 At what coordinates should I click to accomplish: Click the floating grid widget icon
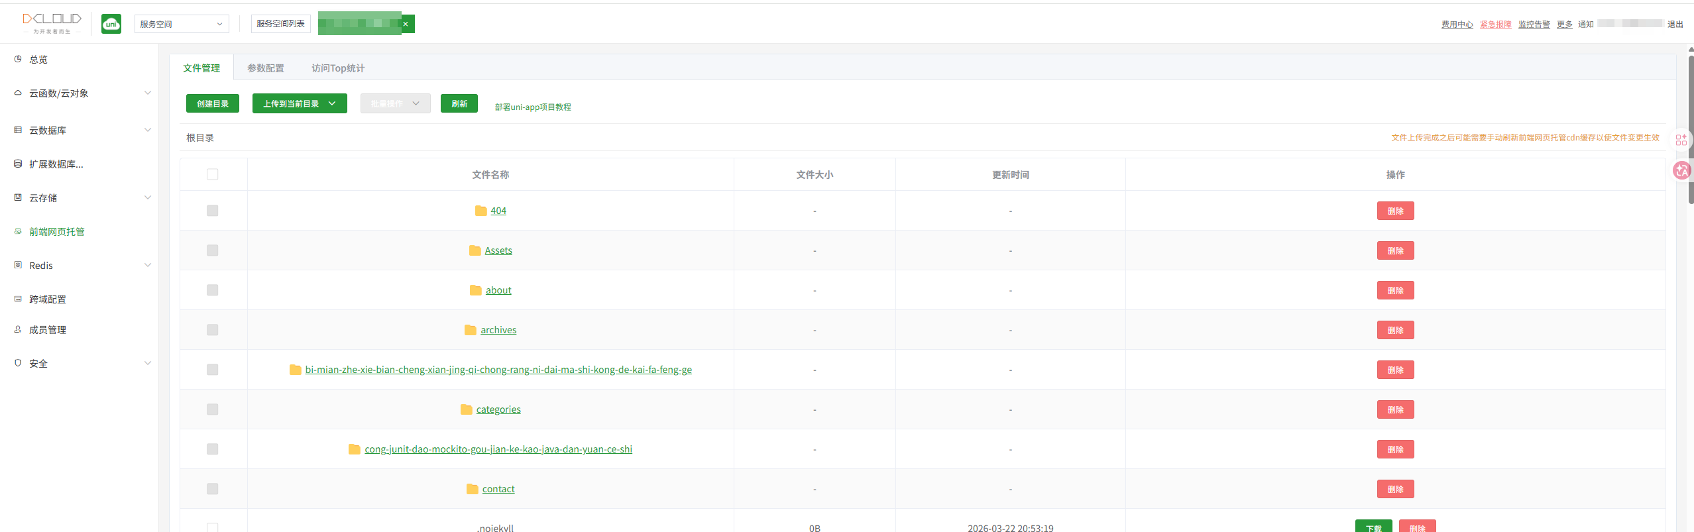tap(1681, 140)
